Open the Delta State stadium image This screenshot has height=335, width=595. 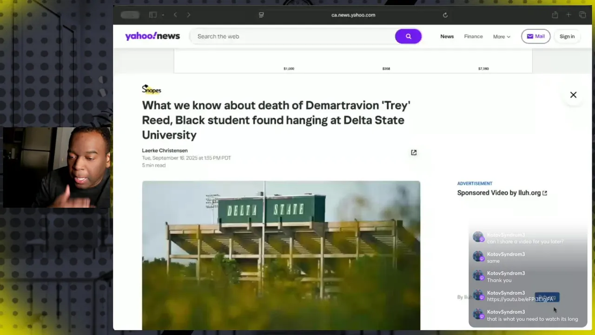coord(281,255)
